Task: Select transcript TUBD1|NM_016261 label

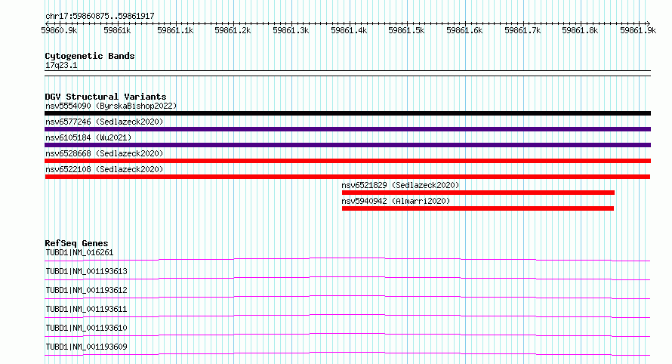Action: coord(79,252)
